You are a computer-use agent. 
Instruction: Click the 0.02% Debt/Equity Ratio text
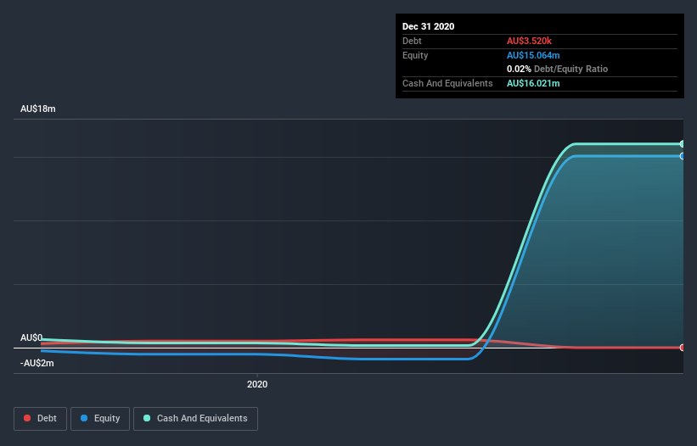click(x=557, y=69)
